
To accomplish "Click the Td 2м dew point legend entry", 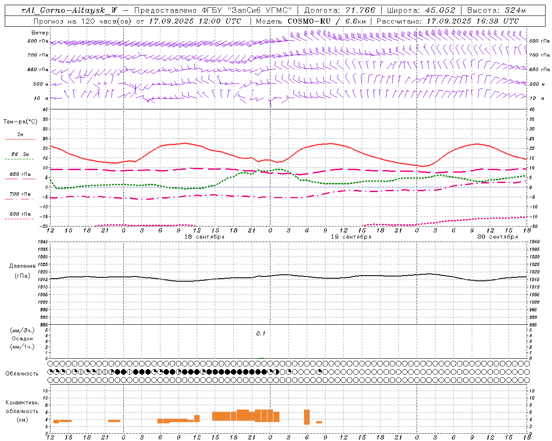I will click(20, 154).
